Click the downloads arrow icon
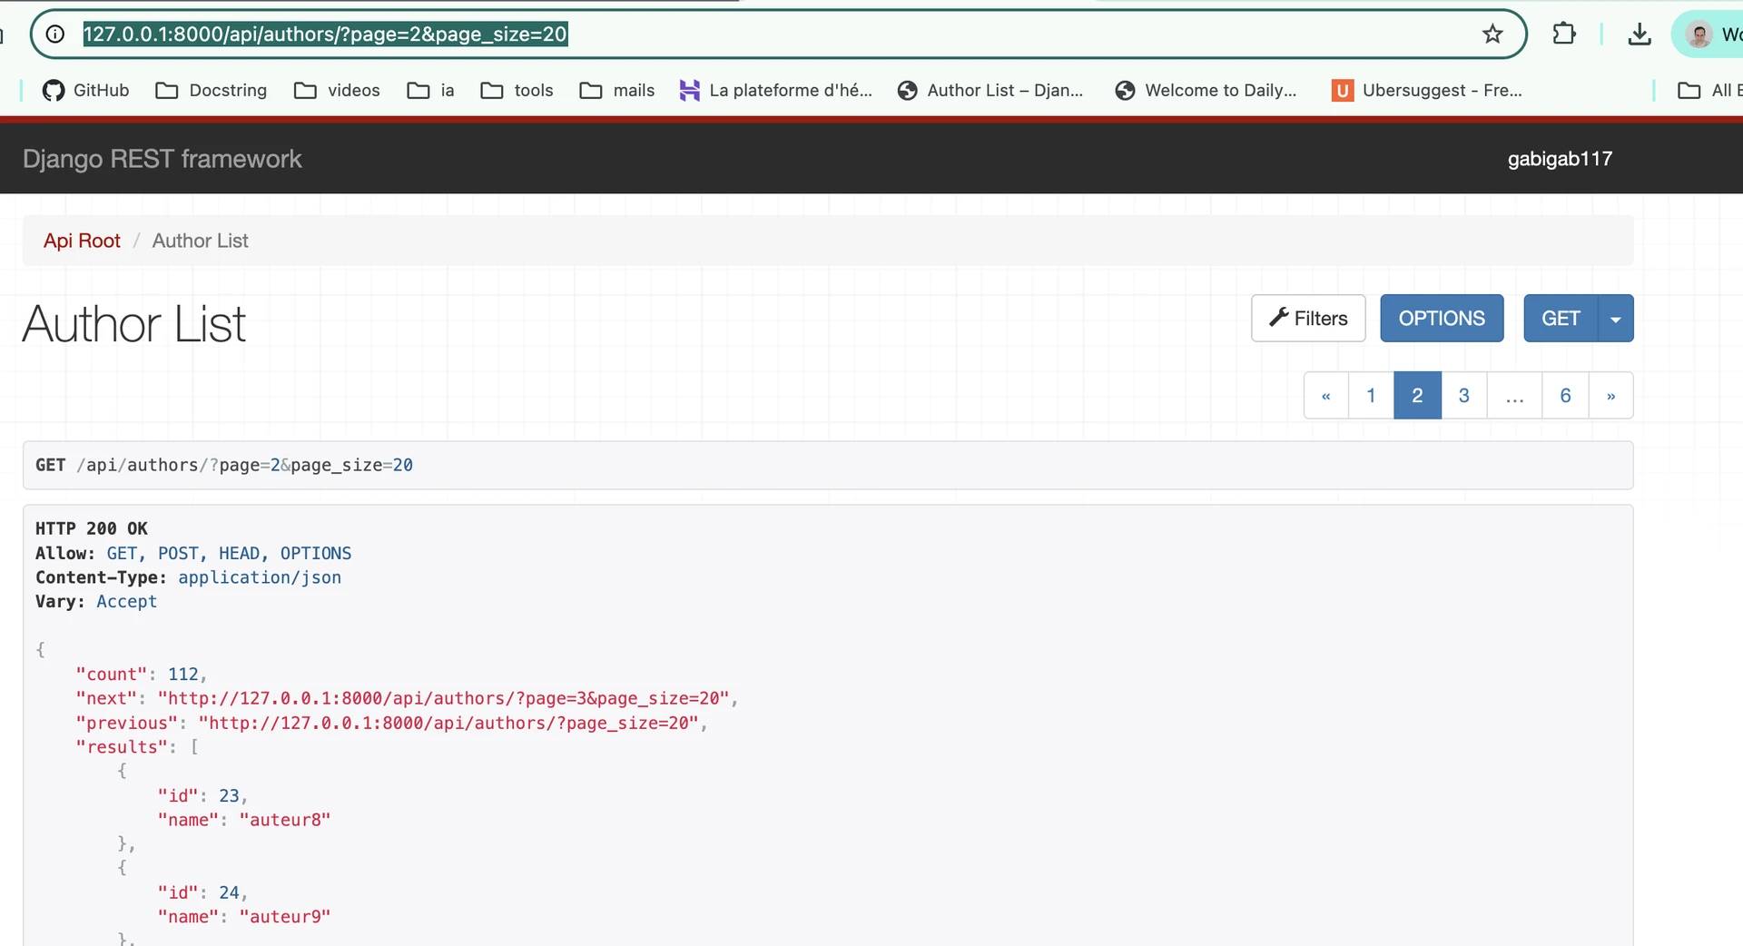 click(x=1639, y=34)
